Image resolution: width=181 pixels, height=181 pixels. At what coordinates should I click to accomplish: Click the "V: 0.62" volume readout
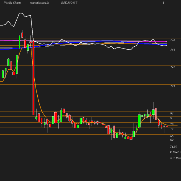click(x=174, y=152)
